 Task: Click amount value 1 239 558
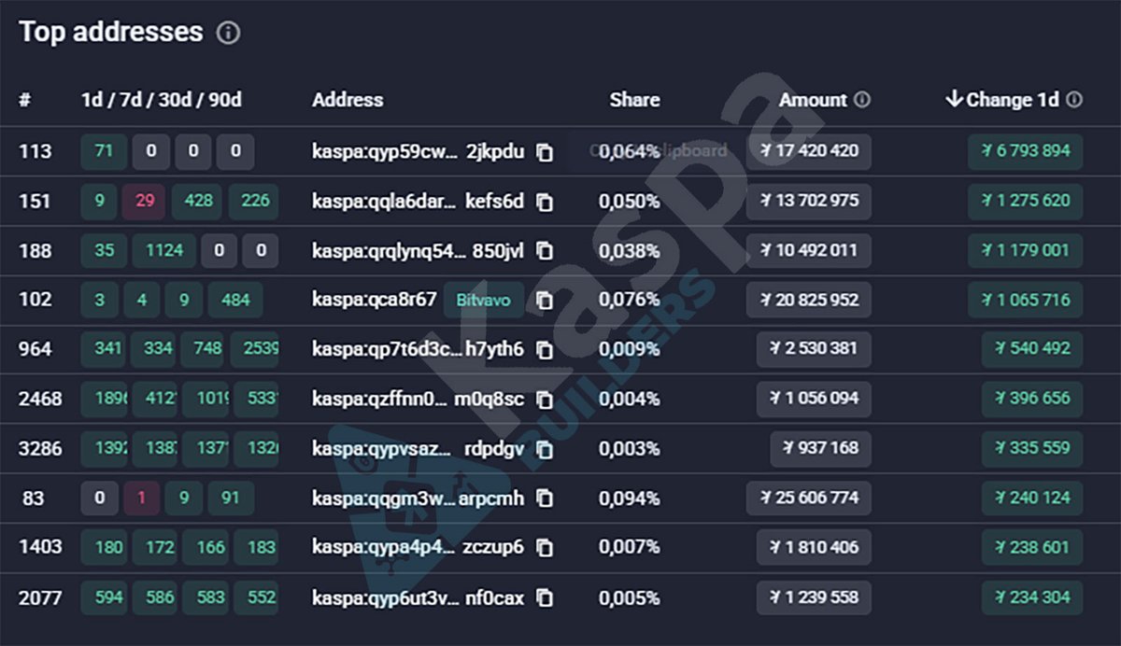pyautogui.click(x=815, y=597)
